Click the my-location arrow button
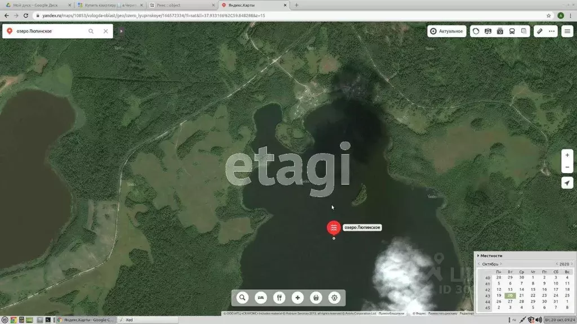Viewport: 577px width, 324px height. click(567, 183)
